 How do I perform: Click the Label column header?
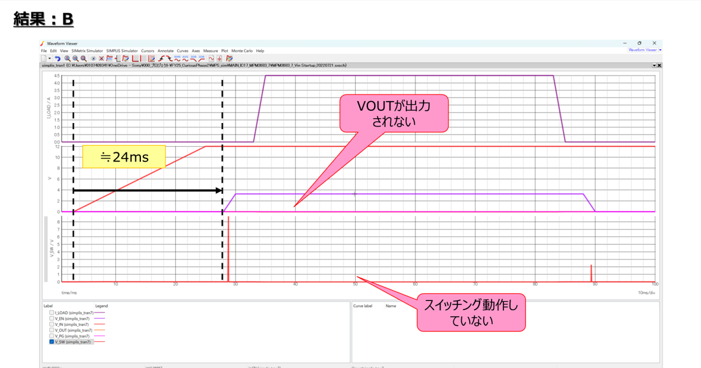[48, 306]
